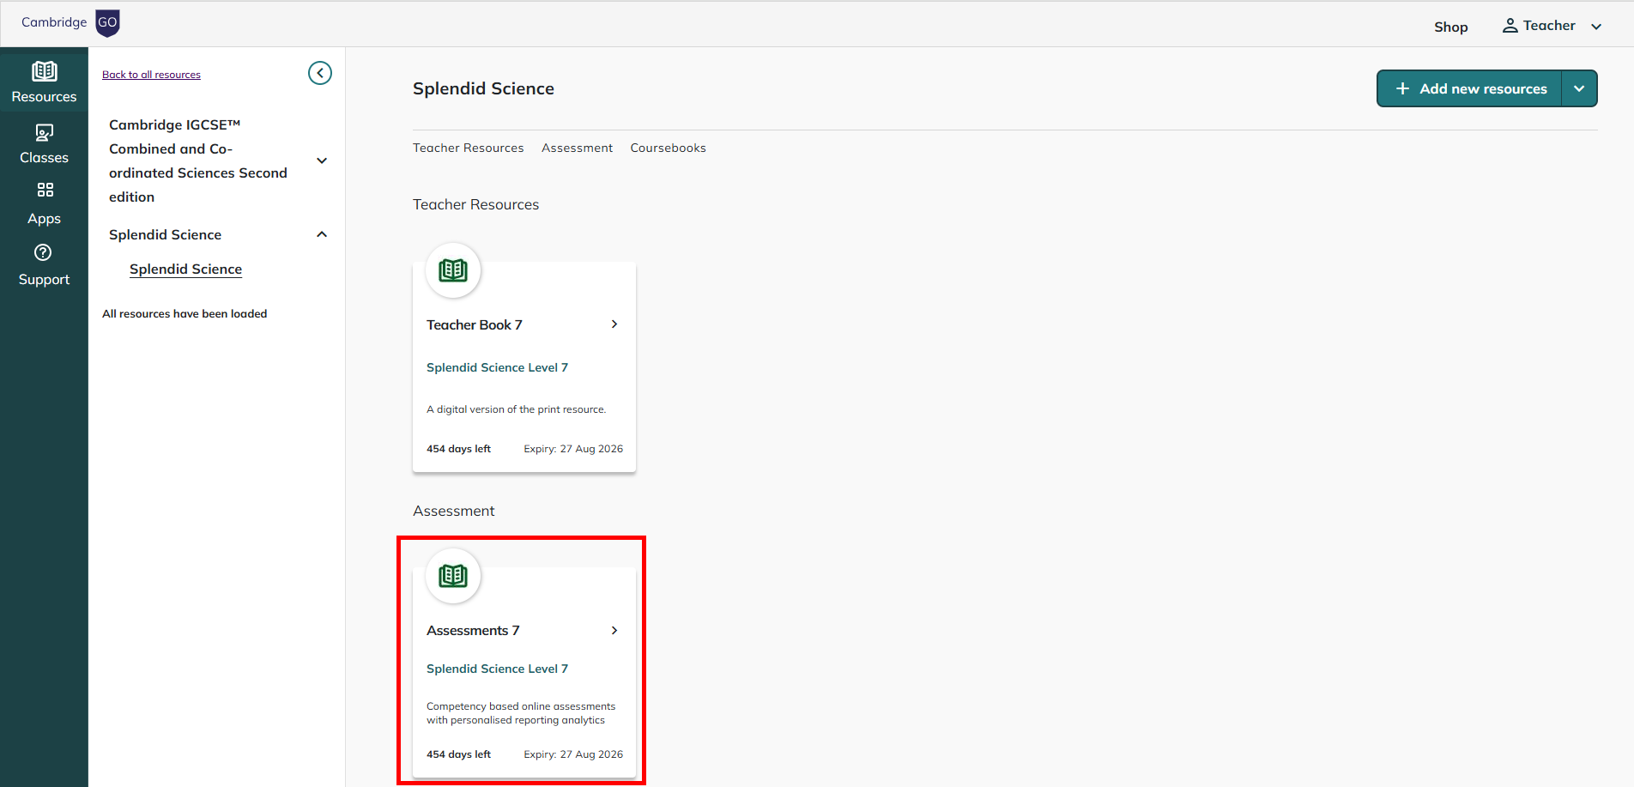The height and width of the screenshot is (787, 1634).
Task: Click Assessments 7 expiry date text
Action: point(573,754)
